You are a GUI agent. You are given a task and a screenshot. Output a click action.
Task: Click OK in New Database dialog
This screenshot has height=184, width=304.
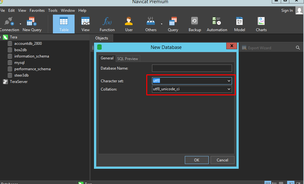coord(197,160)
